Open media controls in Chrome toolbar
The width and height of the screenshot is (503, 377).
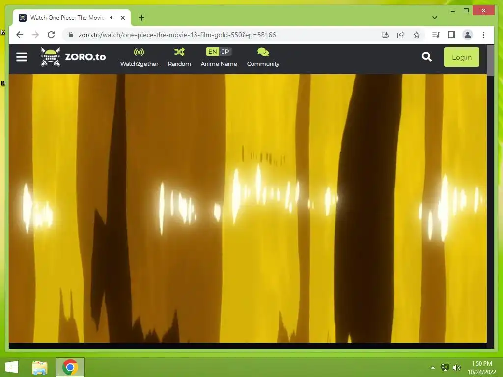[x=436, y=35]
